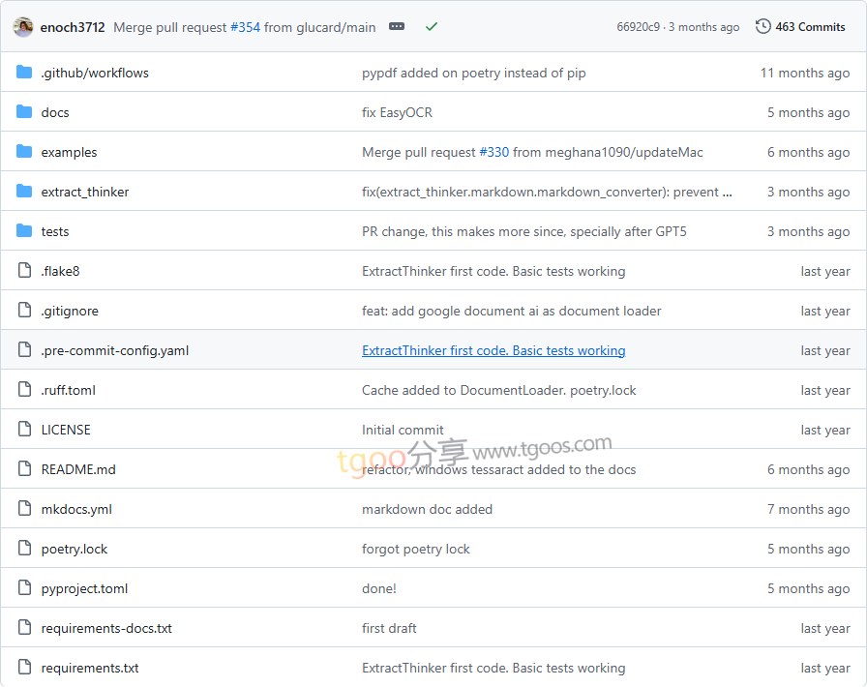The image size is (867, 687).
Task: Open extract_thinker folder
Action: pos(84,192)
